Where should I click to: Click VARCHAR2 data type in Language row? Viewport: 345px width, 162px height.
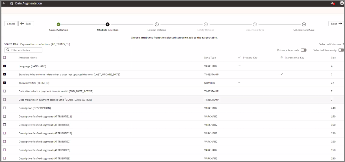coord(211,66)
